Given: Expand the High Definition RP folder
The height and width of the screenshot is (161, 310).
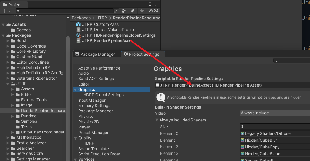Looking at the screenshot, I should 8,68.
